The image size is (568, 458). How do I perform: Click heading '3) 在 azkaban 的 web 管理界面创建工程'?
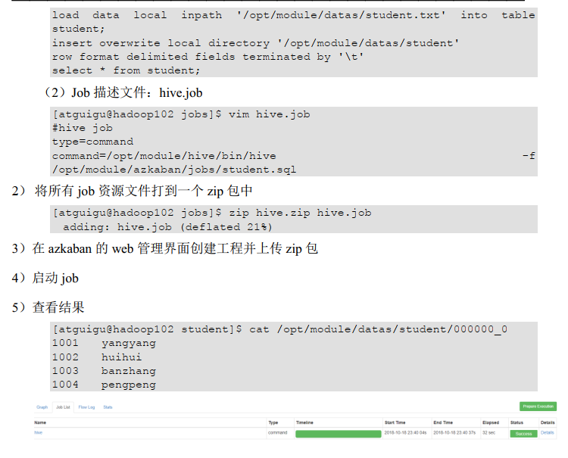(x=165, y=249)
